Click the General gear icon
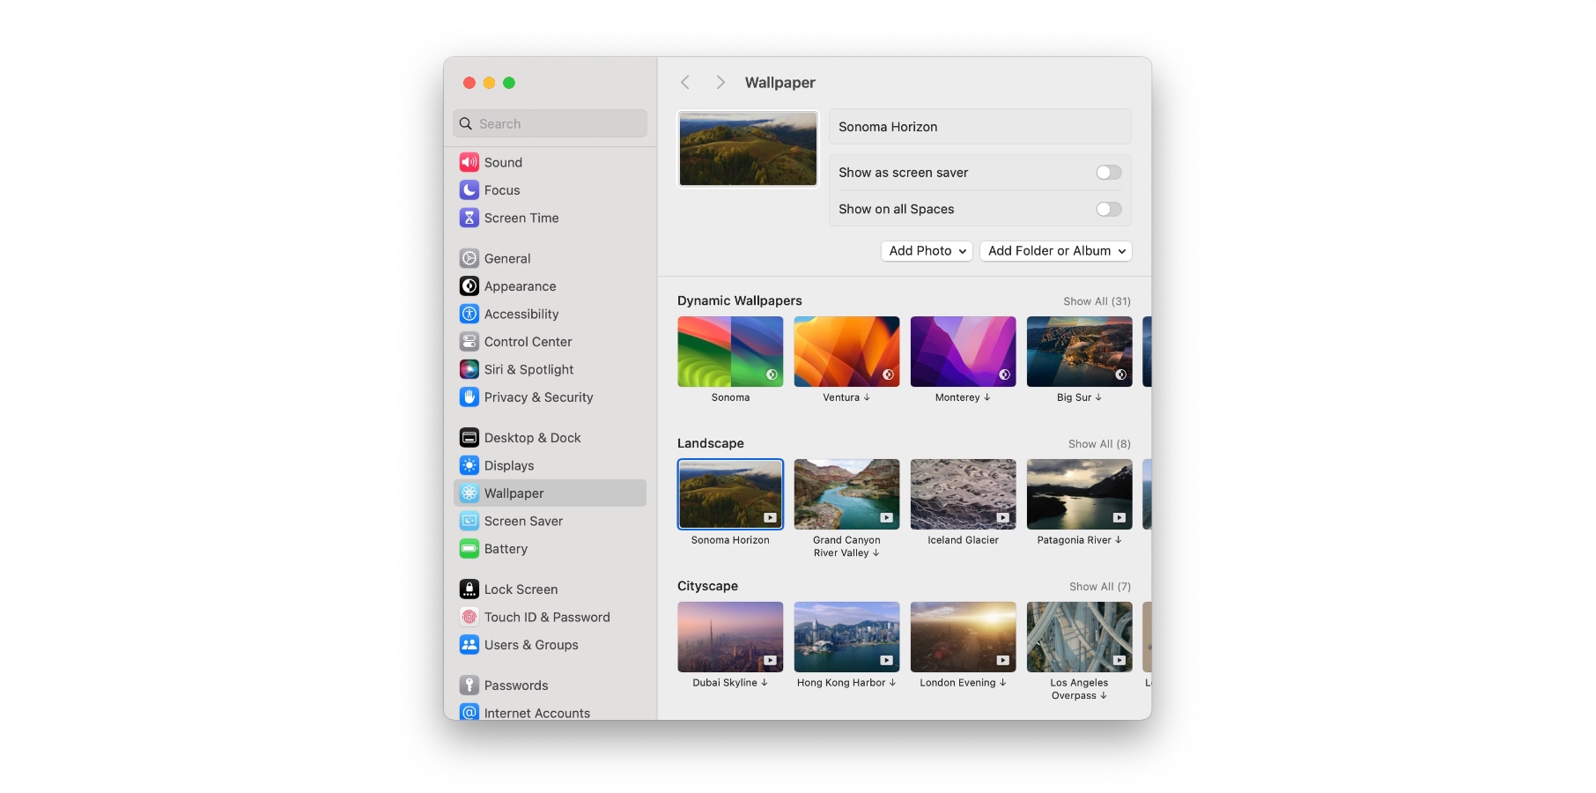Image resolution: width=1596 pixels, height=793 pixels. point(469,258)
